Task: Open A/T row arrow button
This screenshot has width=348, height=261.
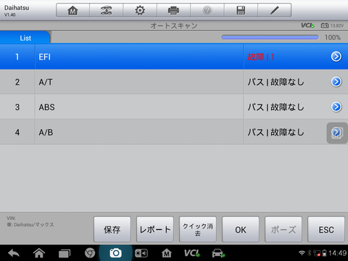Action: pos(336,82)
